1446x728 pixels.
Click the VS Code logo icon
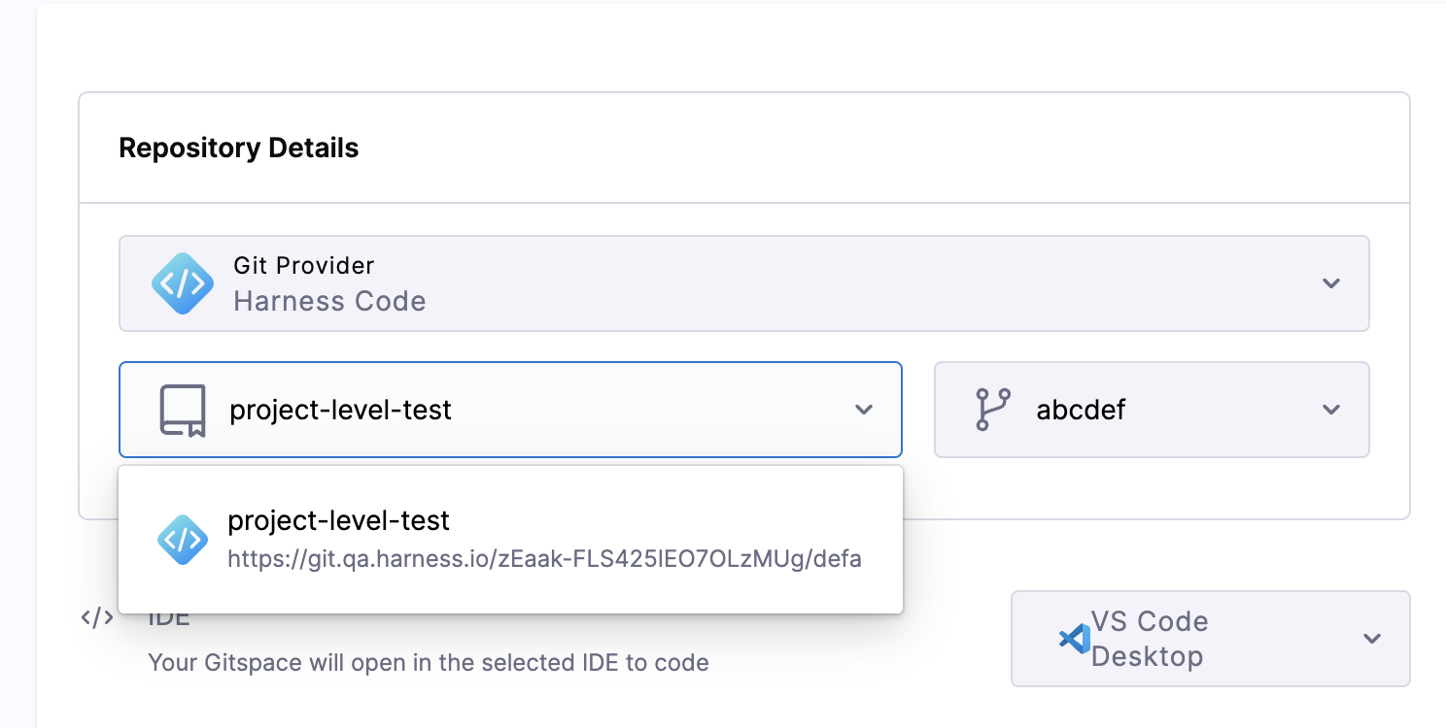(x=1073, y=639)
